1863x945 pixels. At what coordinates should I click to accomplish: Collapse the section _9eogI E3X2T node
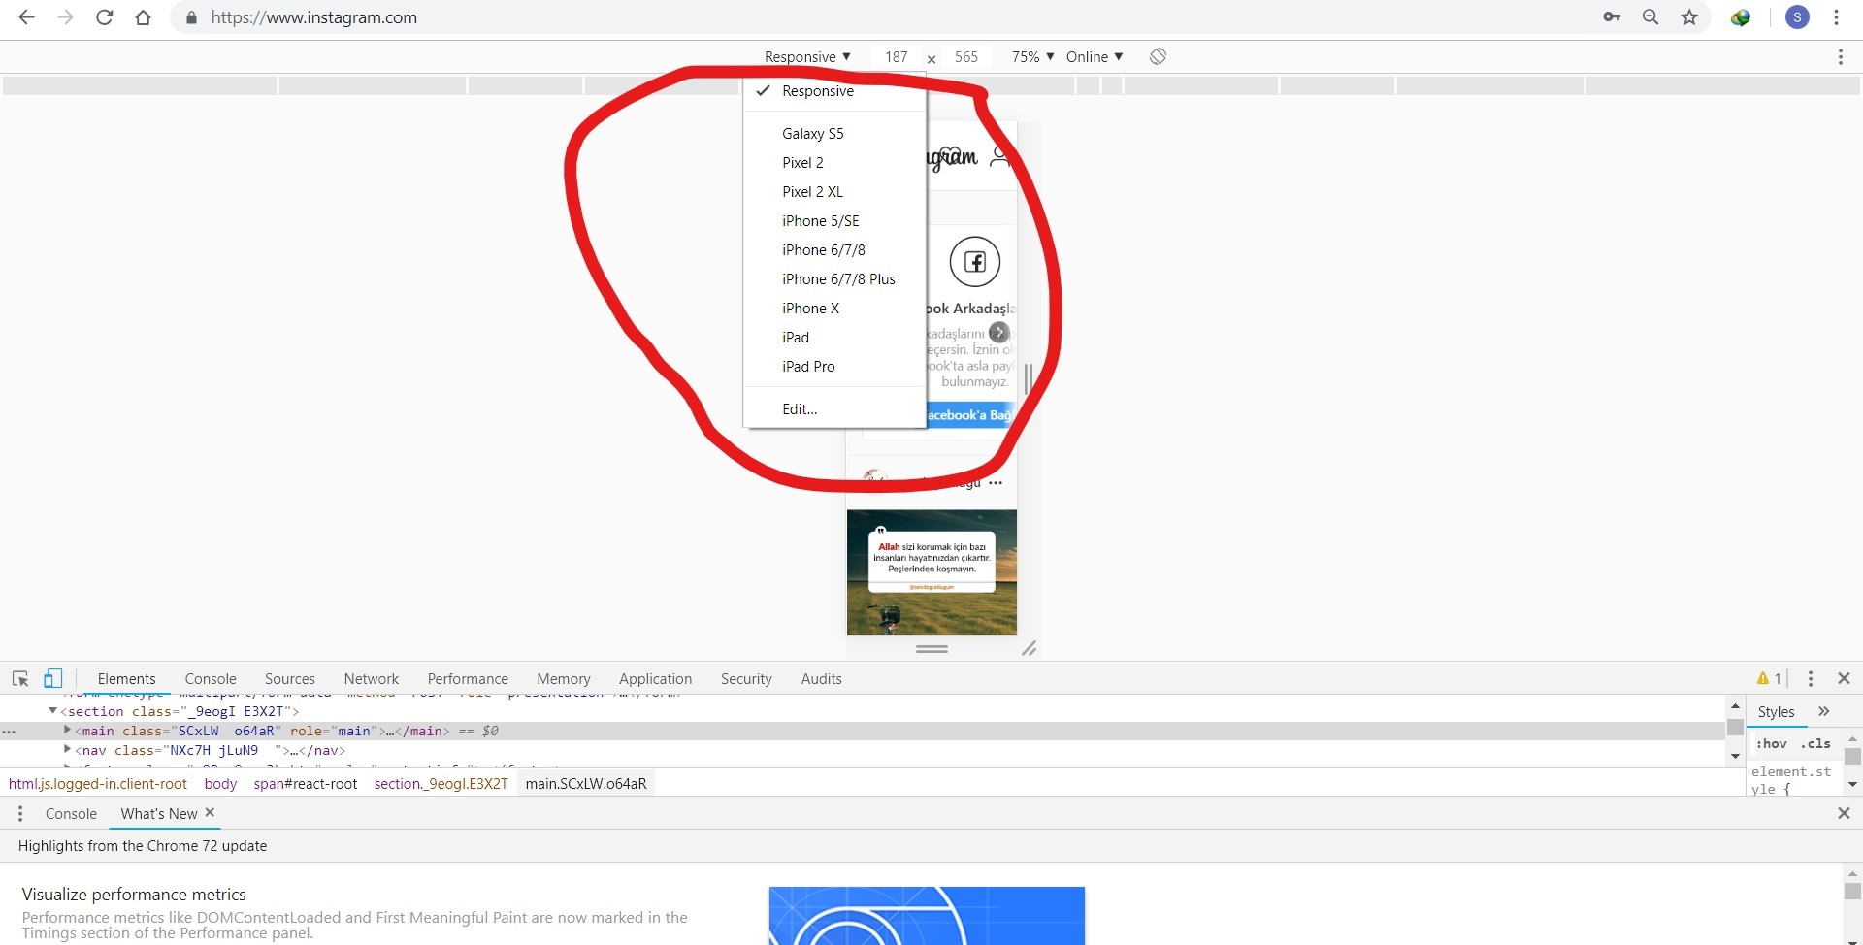coord(53,711)
